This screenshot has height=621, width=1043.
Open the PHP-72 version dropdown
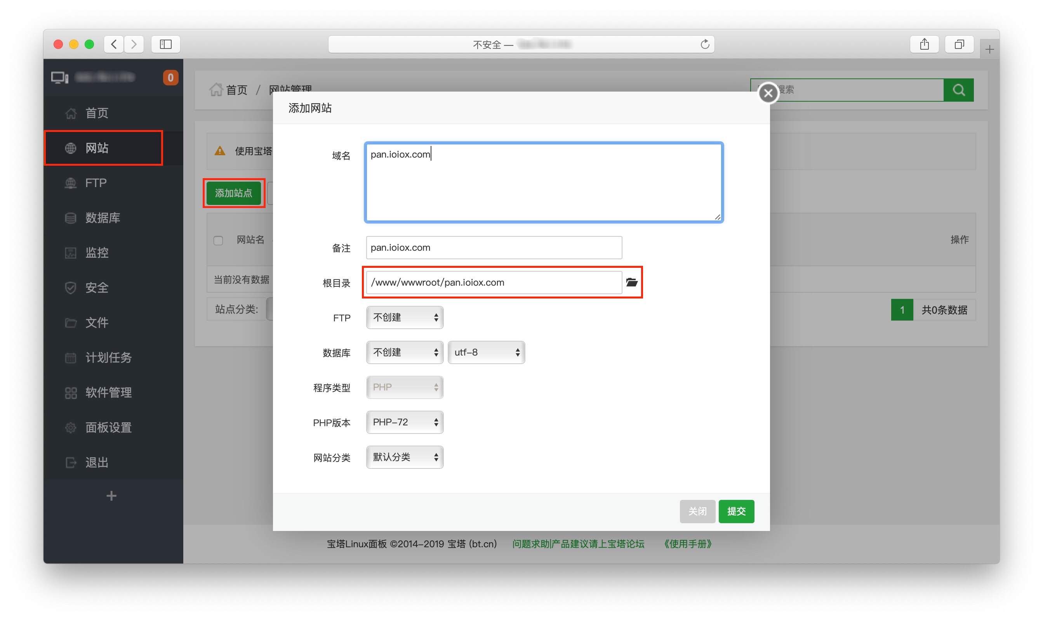404,422
